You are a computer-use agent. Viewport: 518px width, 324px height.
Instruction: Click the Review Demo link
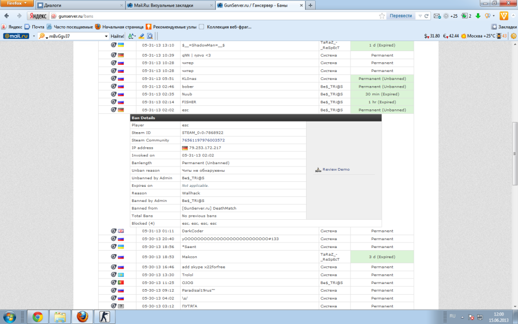point(335,170)
